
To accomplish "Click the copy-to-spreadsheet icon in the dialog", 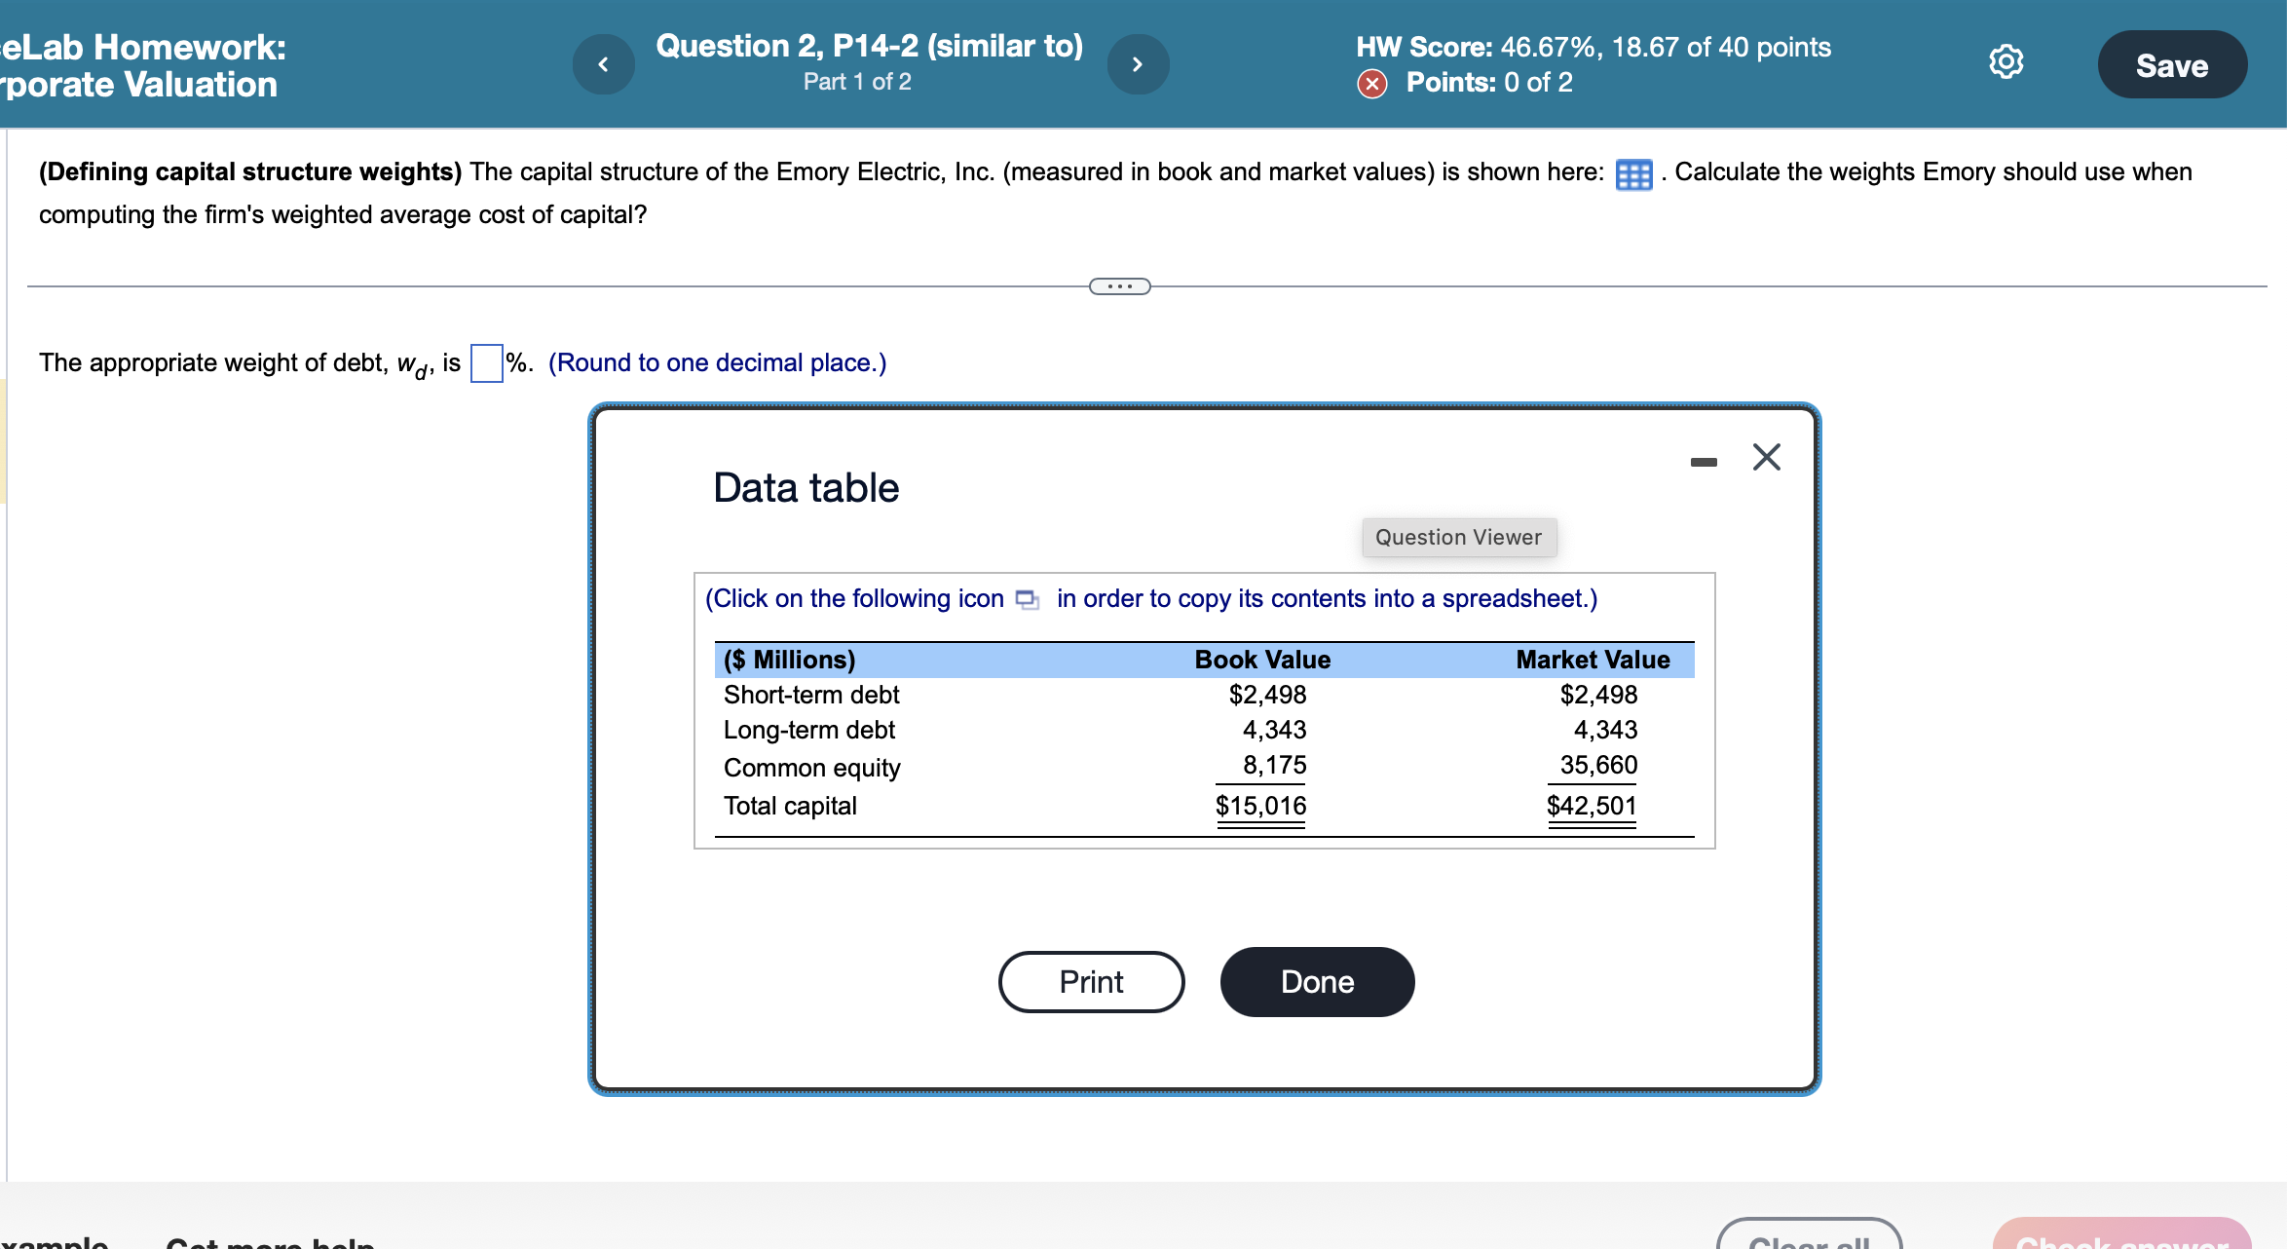I will (1026, 600).
